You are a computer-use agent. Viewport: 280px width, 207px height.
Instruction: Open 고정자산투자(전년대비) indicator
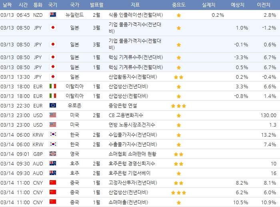[133, 183]
